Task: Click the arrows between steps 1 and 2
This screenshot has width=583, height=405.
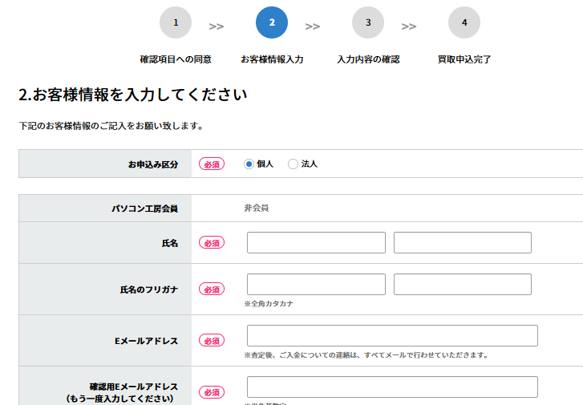Action: tap(217, 26)
